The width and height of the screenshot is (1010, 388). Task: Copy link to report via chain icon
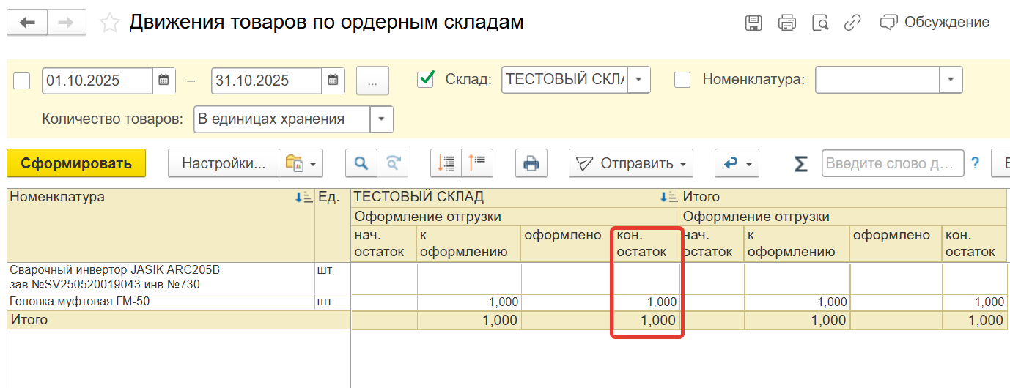point(852,23)
